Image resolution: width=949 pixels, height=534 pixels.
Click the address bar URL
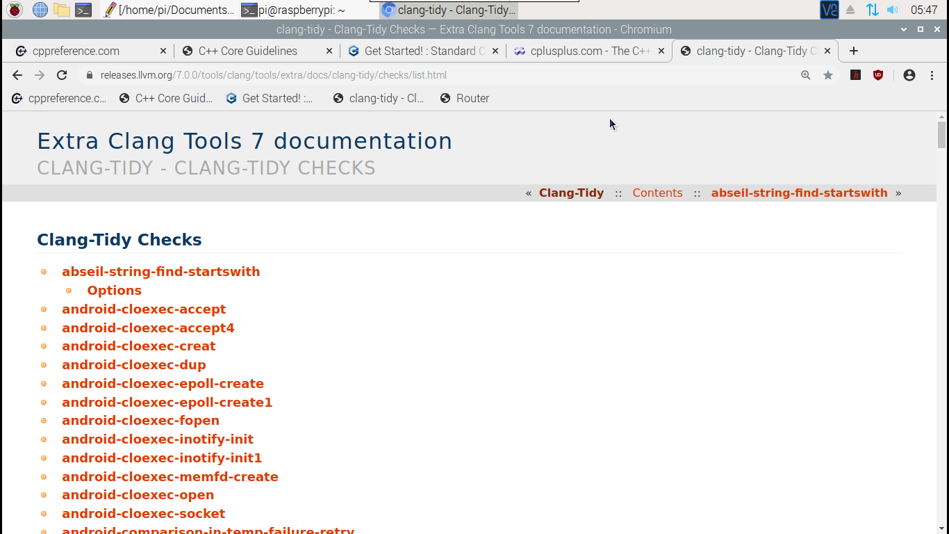[x=274, y=75]
